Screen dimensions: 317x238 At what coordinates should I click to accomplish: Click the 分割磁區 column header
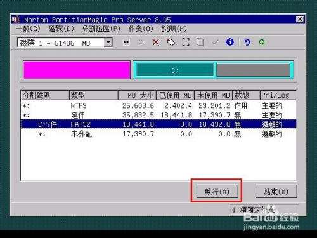(x=45, y=95)
